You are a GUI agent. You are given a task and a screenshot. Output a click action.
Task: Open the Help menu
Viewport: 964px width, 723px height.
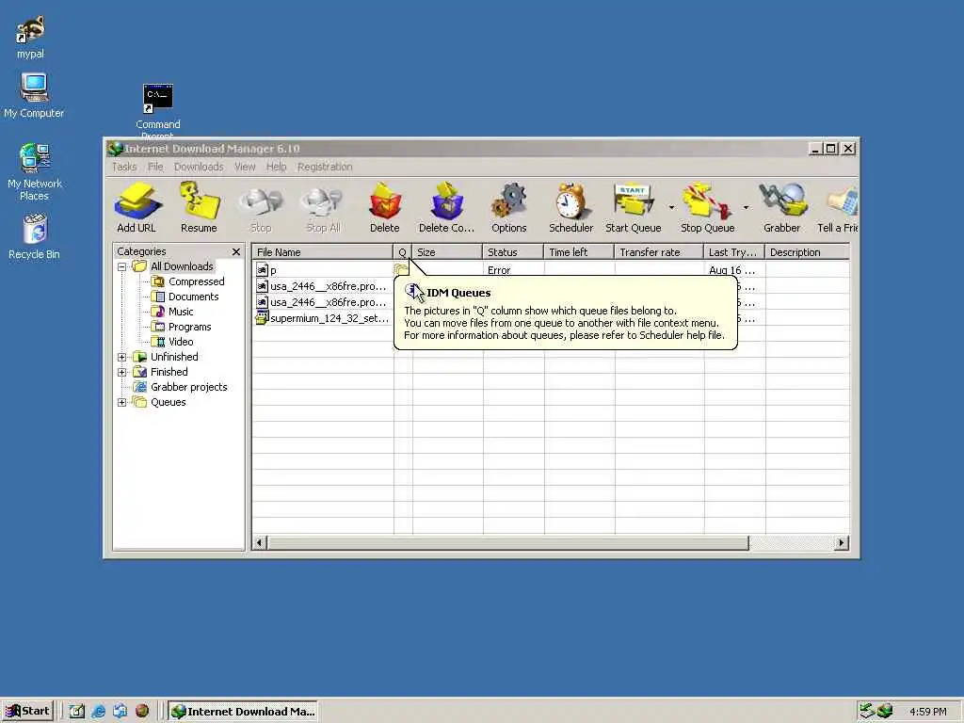point(277,167)
